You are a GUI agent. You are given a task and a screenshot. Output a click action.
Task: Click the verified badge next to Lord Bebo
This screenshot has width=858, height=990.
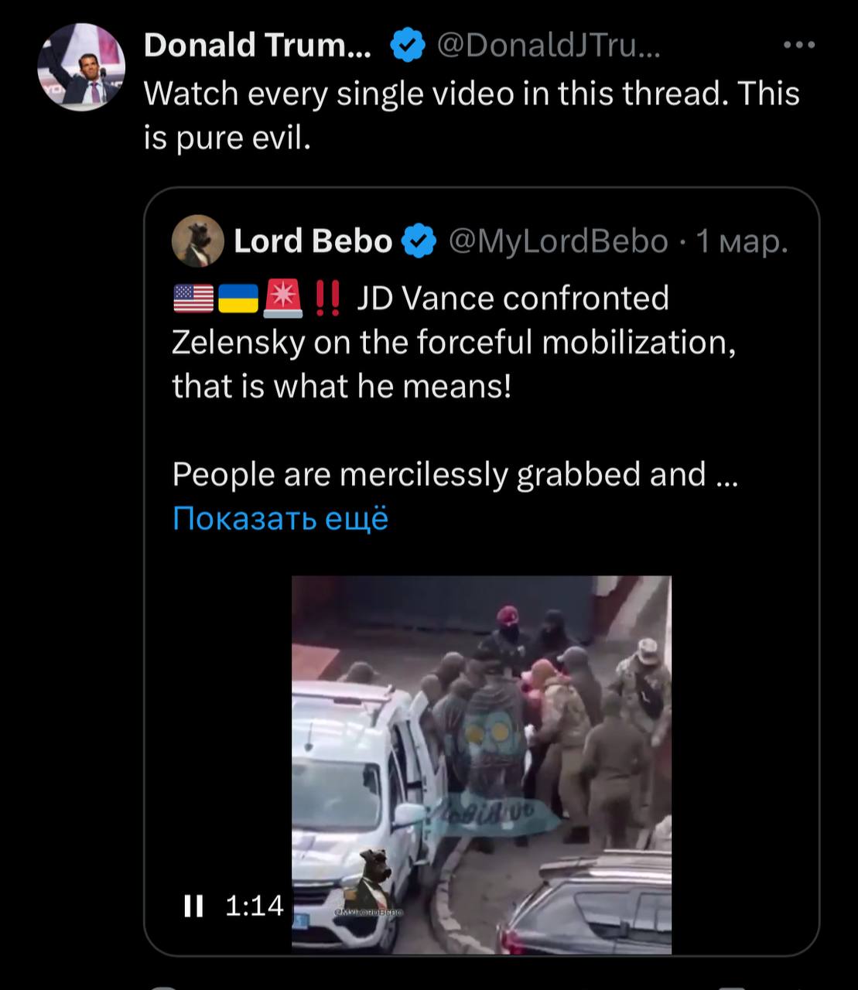(x=419, y=241)
